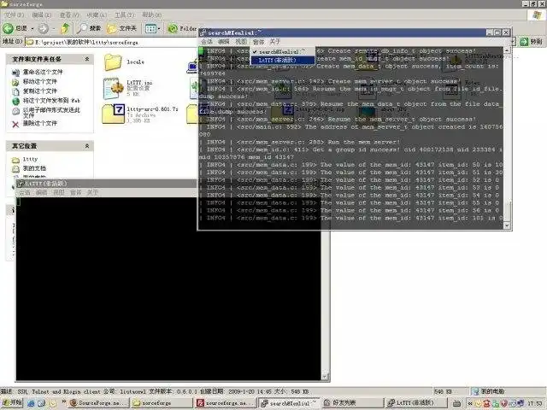Screen dimensions: 547x410
Task: Switch to search@ terminal taskbar button
Action: (x=289, y=403)
